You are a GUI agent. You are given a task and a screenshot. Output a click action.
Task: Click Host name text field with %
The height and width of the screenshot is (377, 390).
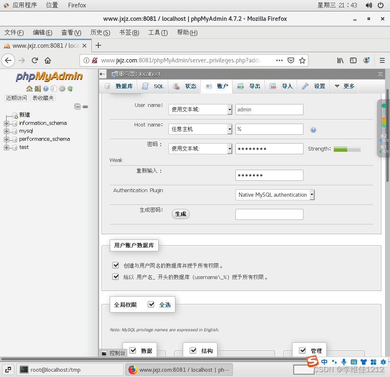click(269, 129)
